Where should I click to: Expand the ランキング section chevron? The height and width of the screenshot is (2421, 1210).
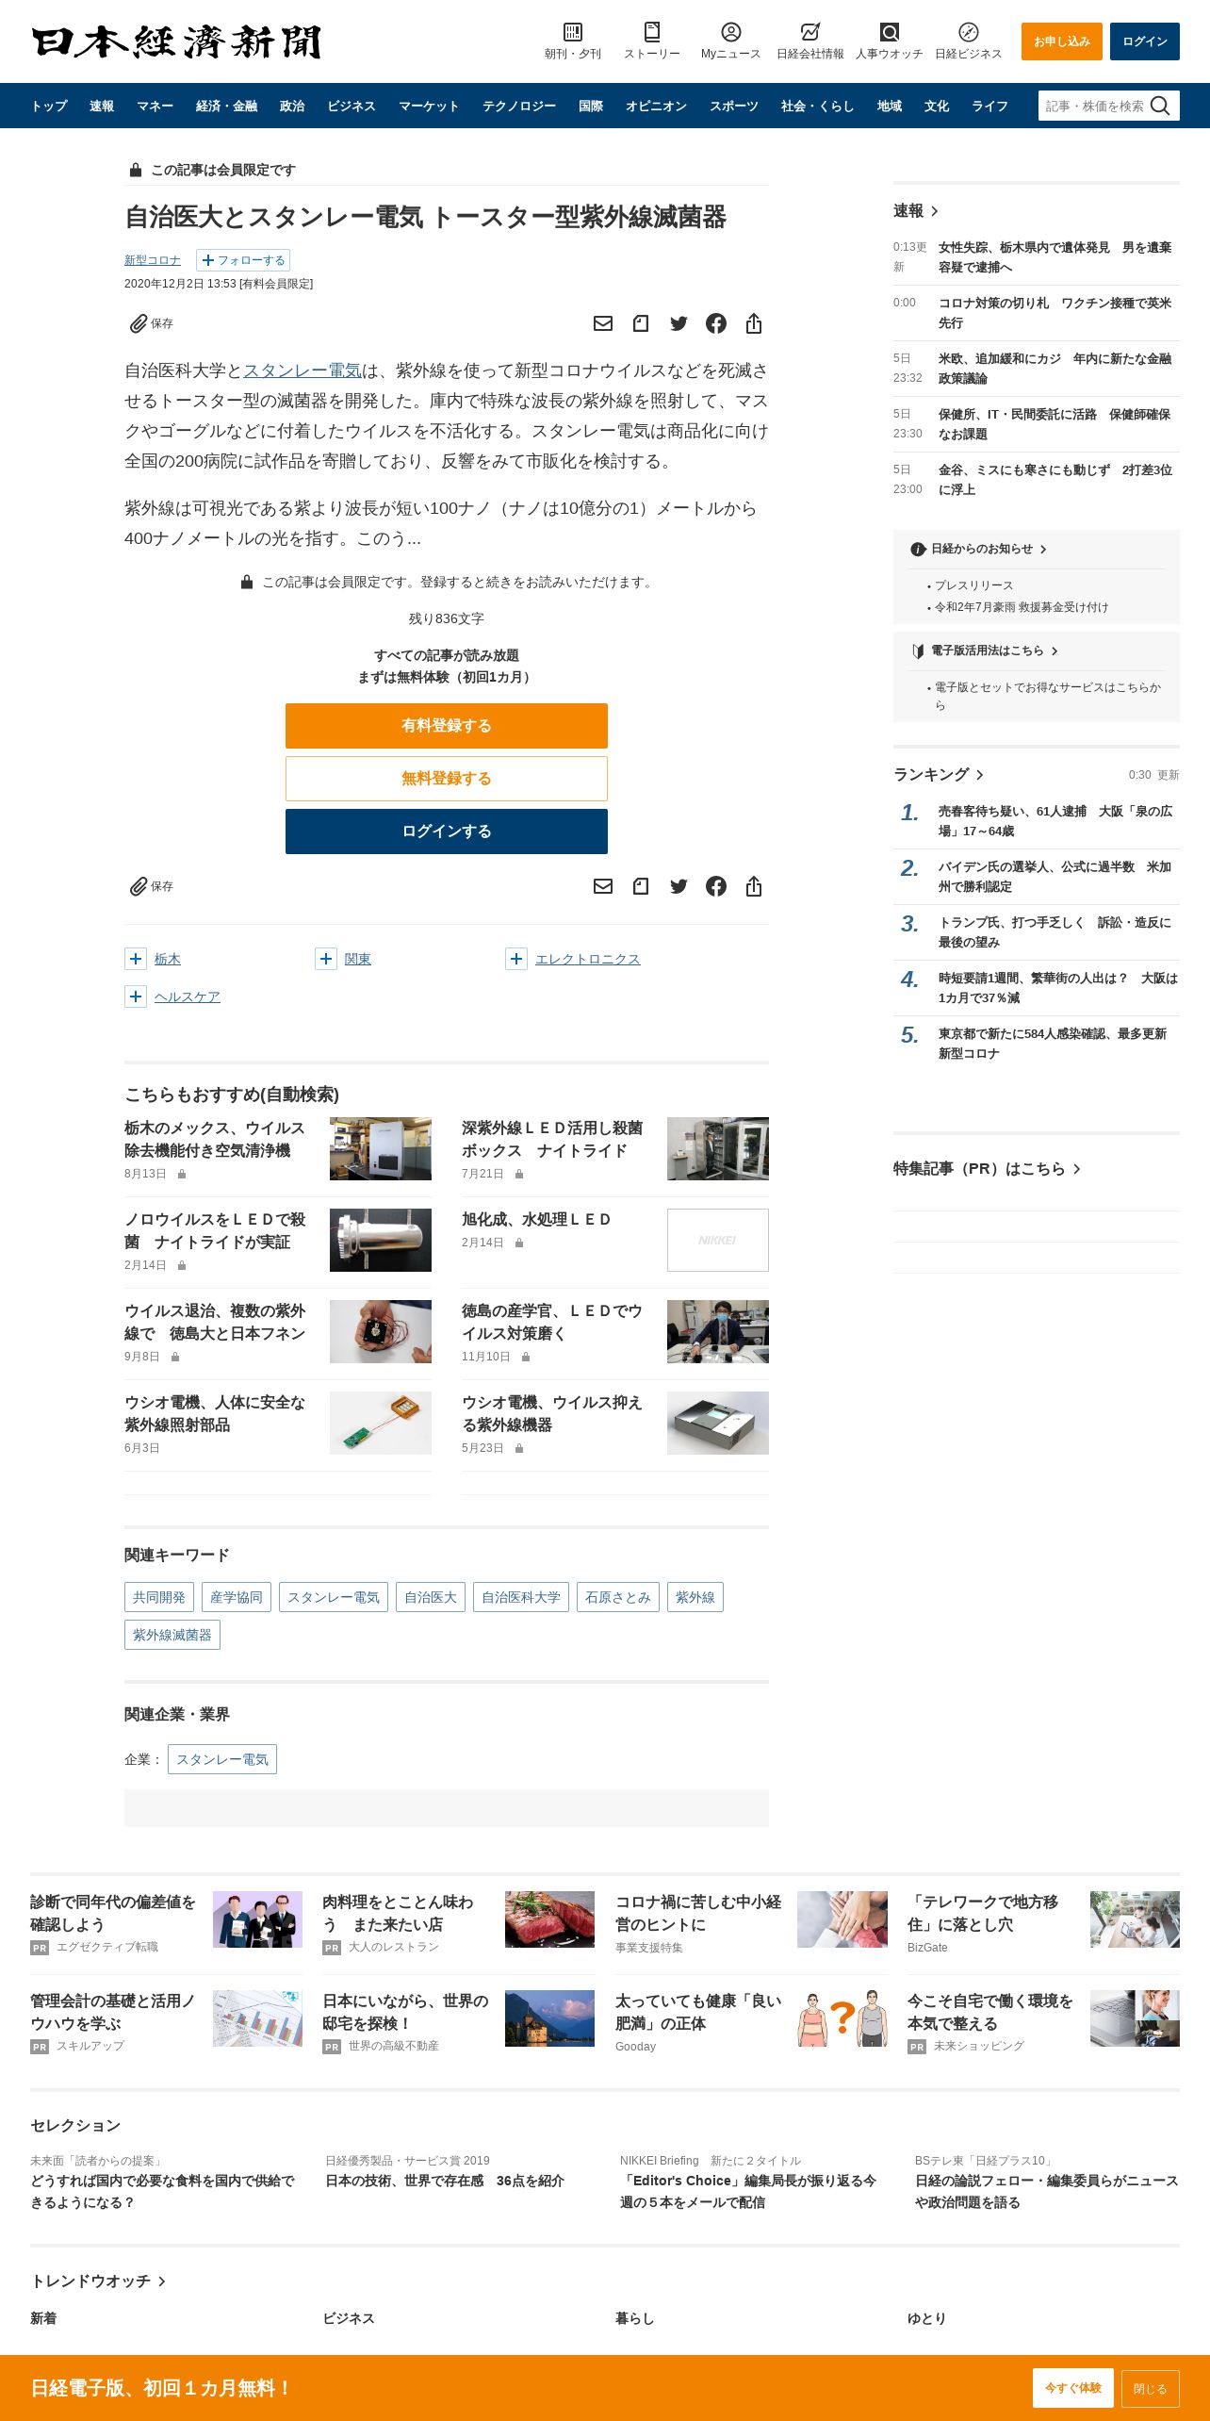[x=980, y=775]
